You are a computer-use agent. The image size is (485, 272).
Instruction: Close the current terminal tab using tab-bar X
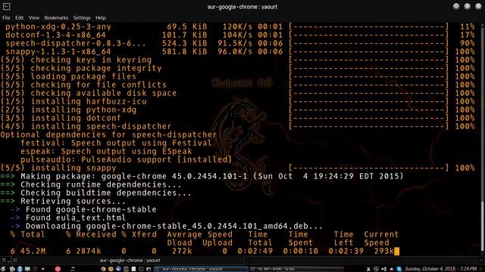(480, 261)
